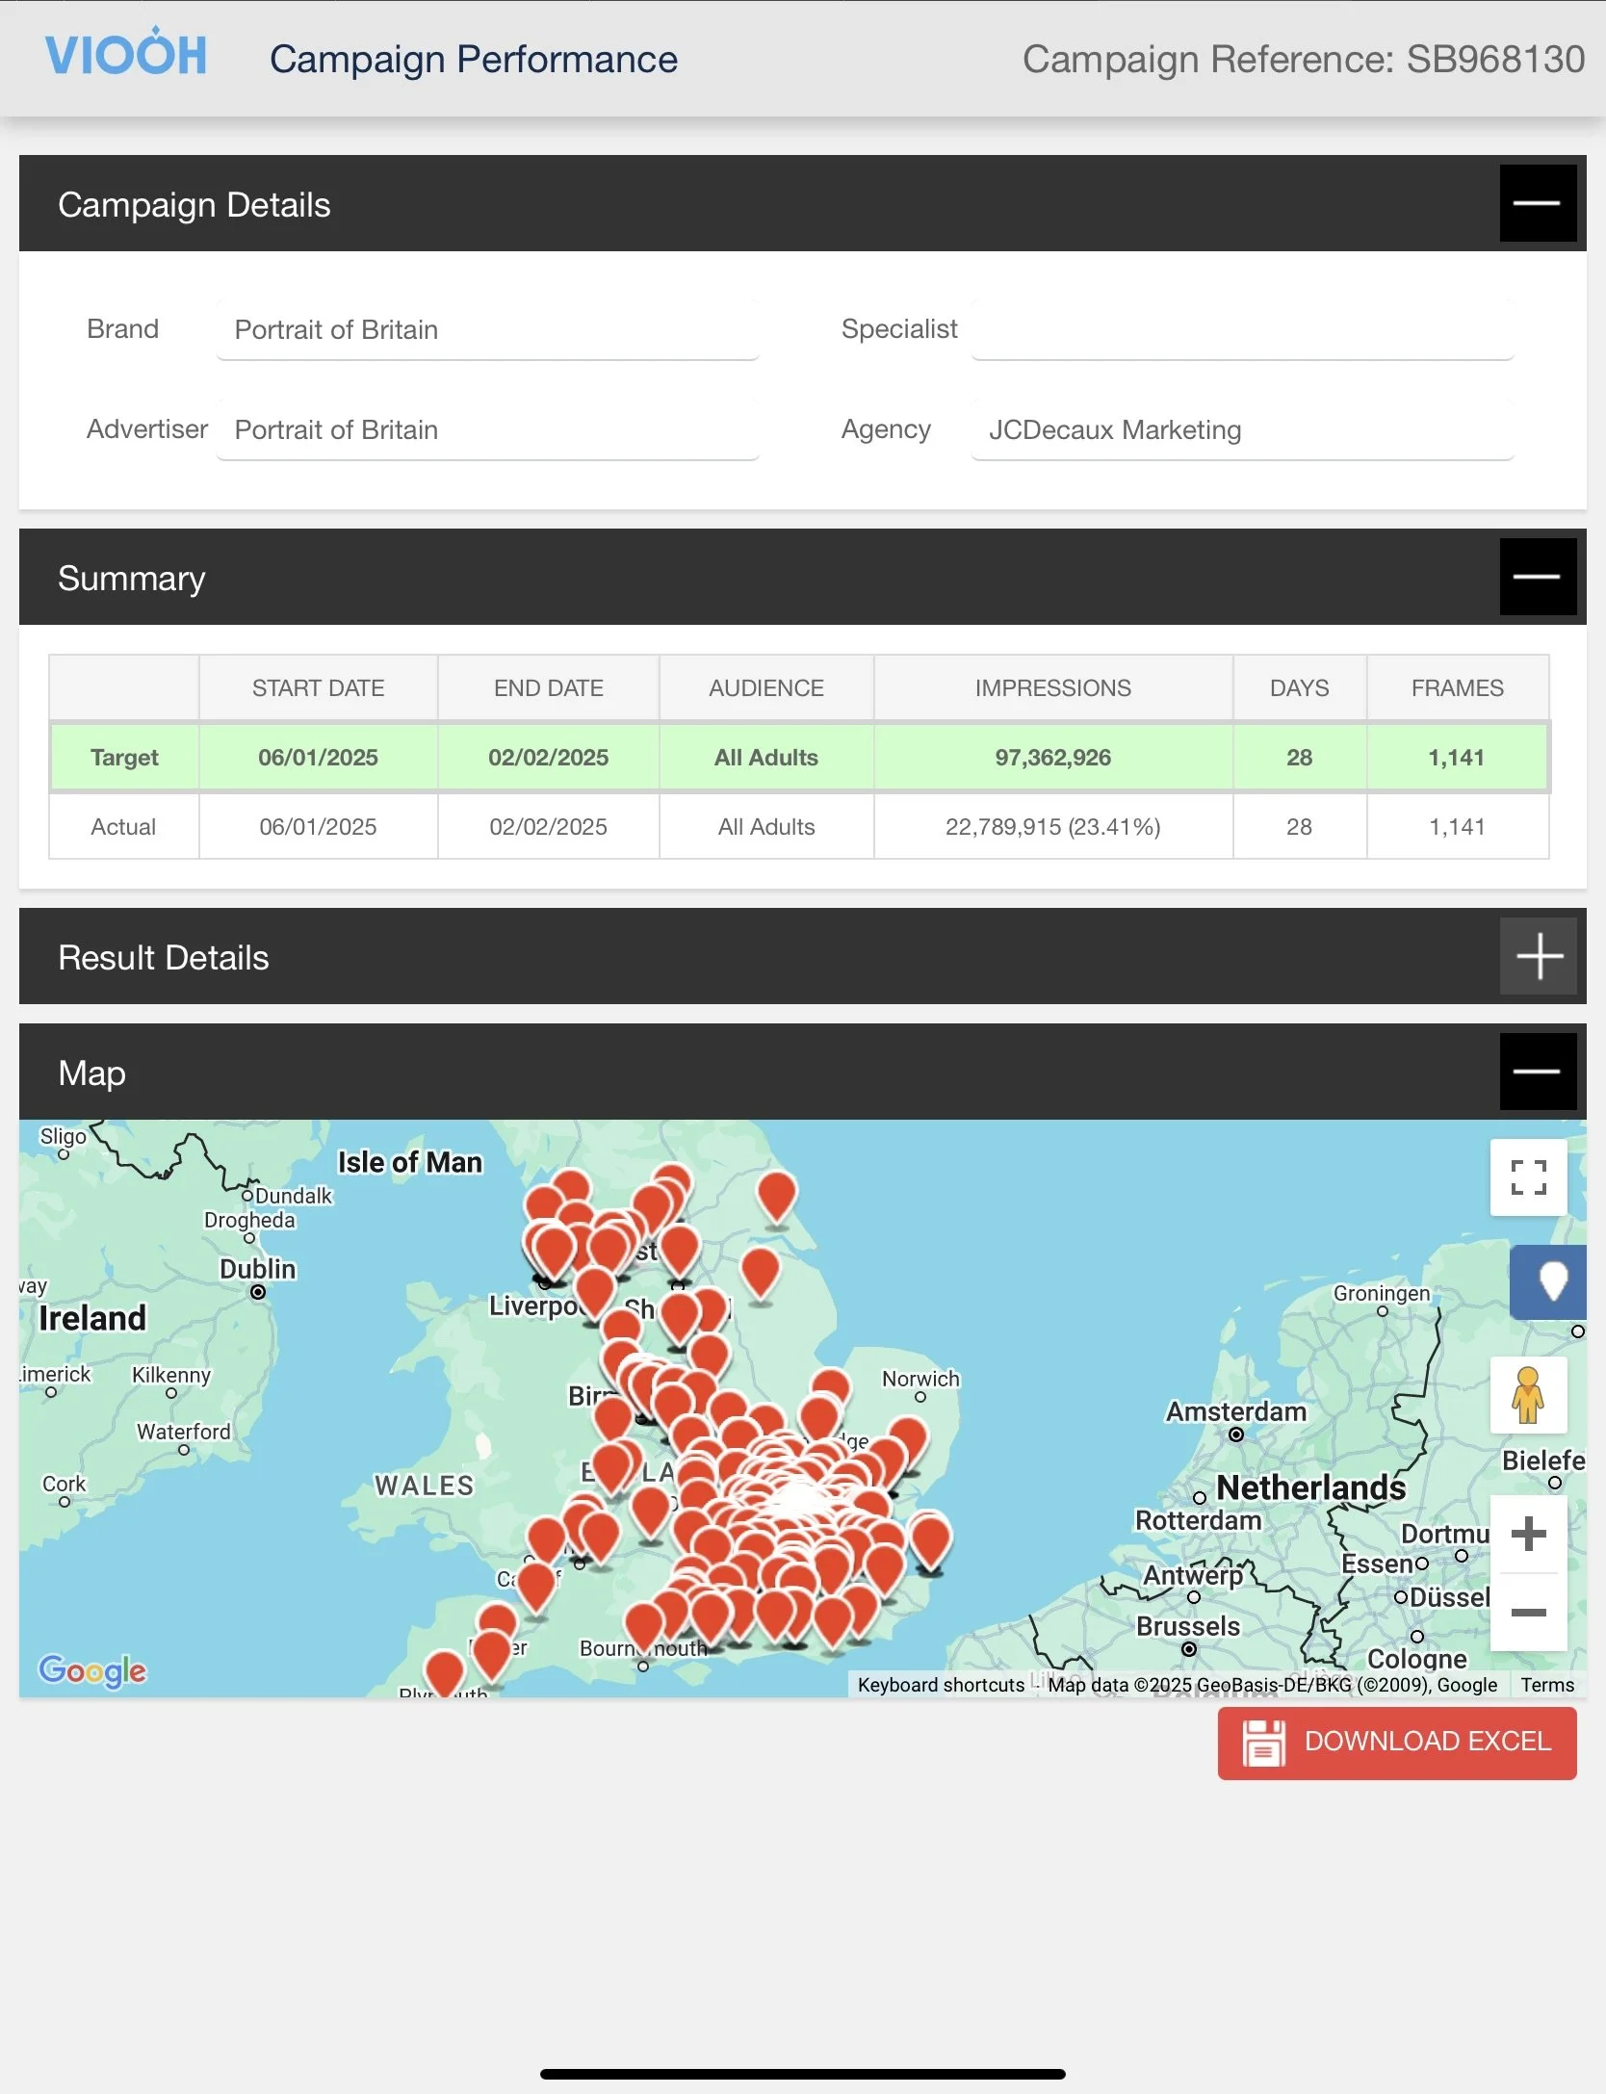Click Target start date 06/01/2025
Screen dimensions: 1606x2094
tap(318, 758)
